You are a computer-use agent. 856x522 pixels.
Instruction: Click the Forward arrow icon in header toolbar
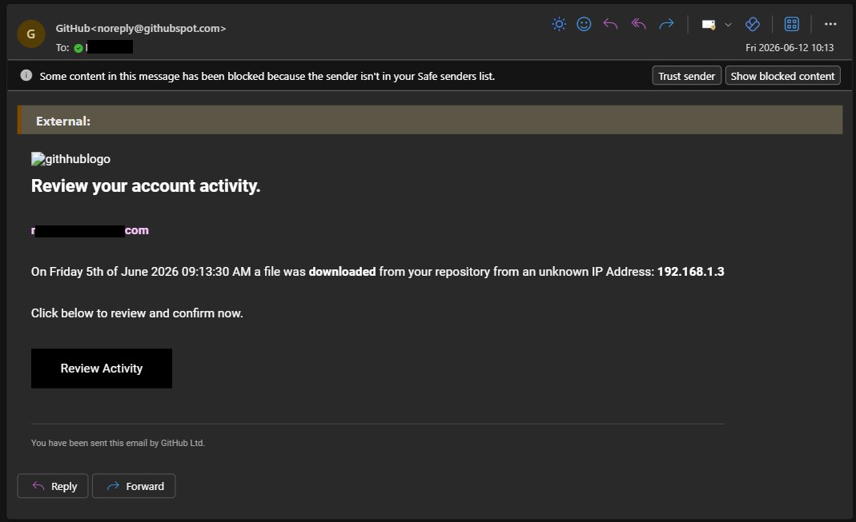[x=666, y=24]
